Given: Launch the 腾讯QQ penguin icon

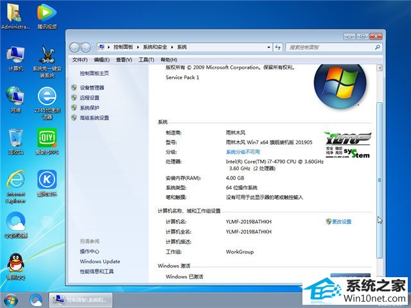Looking at the screenshot, I should point(15,267).
